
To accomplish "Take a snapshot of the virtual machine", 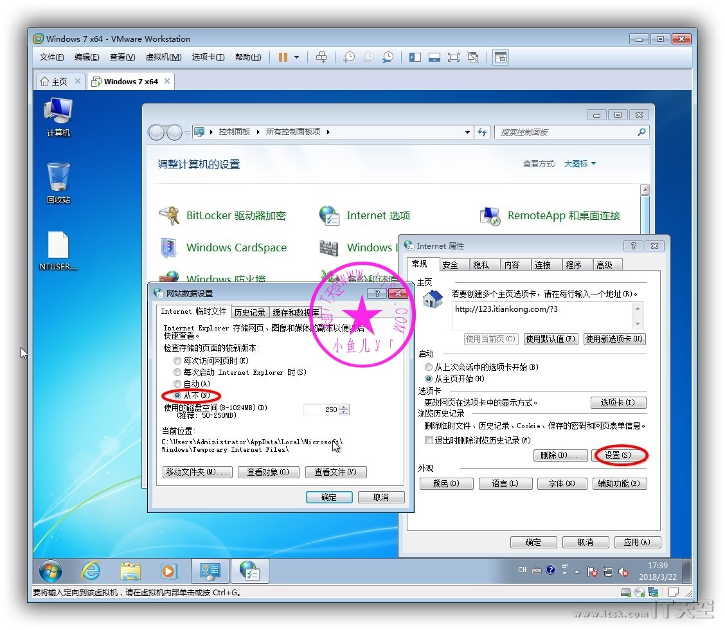I will 348,57.
